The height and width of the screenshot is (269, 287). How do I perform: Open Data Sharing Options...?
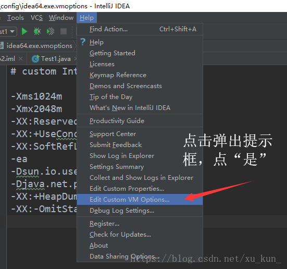point(140,256)
